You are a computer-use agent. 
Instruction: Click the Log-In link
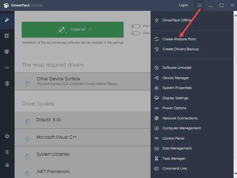tap(183, 5)
